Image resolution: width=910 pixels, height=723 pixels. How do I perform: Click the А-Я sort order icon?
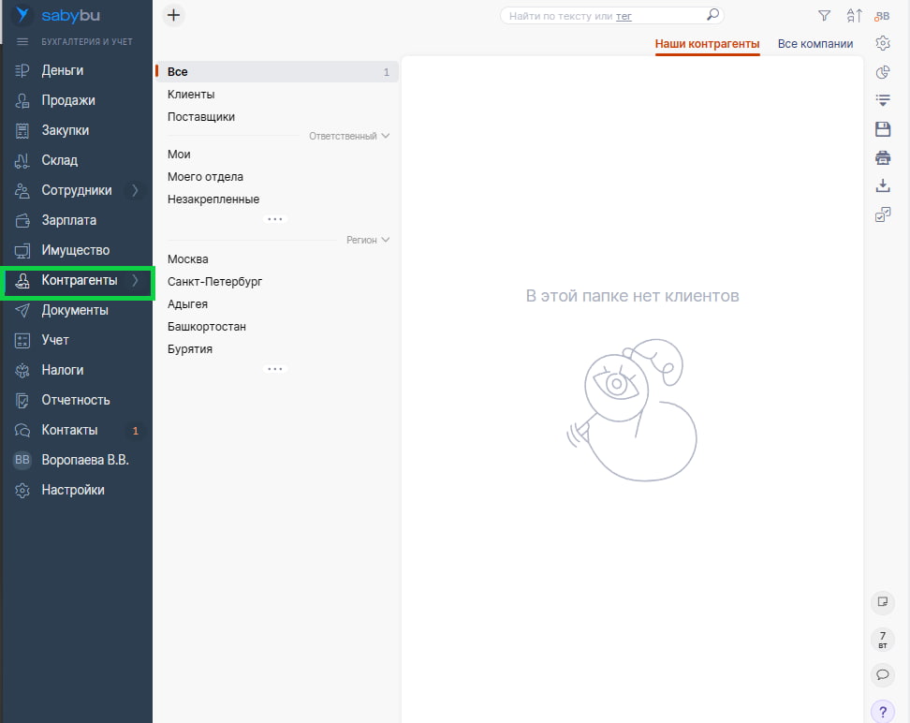click(854, 16)
